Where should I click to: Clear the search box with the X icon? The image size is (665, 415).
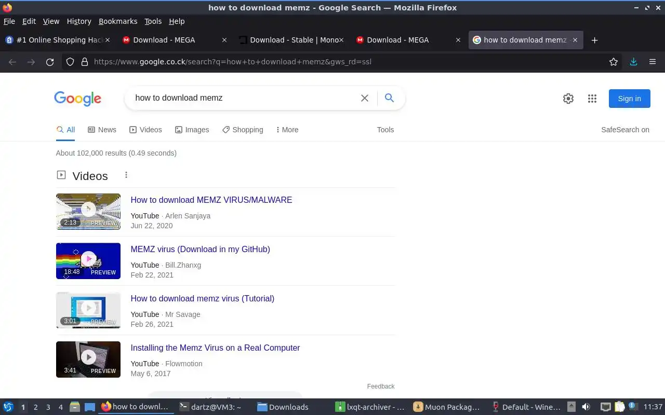point(365,98)
